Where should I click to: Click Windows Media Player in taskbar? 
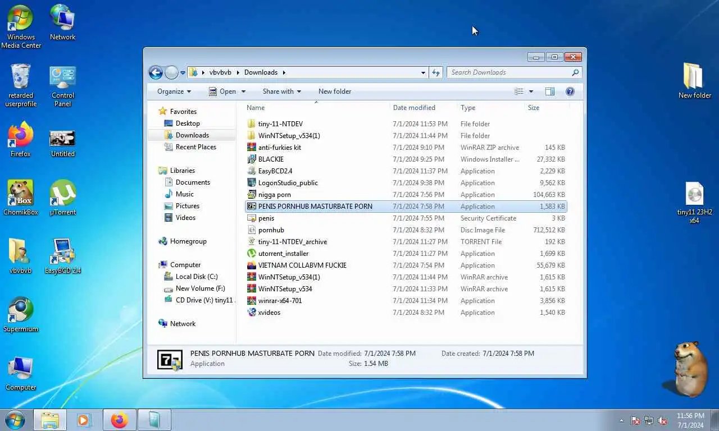84,420
